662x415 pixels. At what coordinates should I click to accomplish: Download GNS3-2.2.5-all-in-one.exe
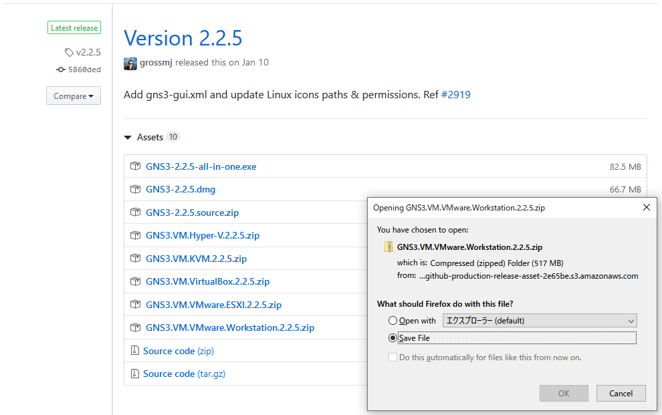(201, 166)
